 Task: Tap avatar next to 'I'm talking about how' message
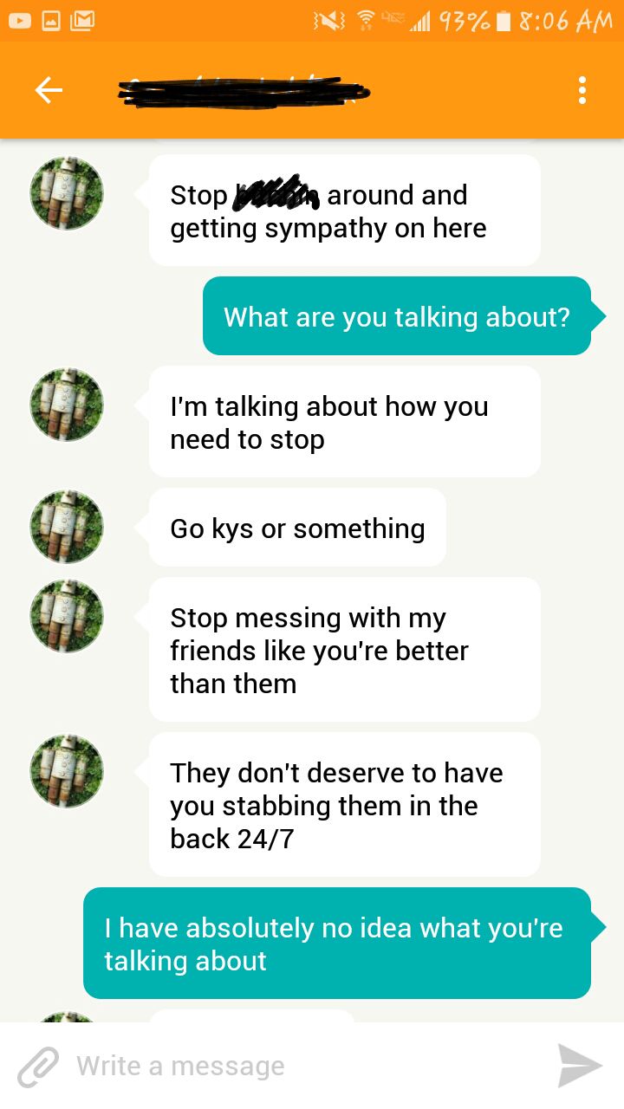(67, 405)
